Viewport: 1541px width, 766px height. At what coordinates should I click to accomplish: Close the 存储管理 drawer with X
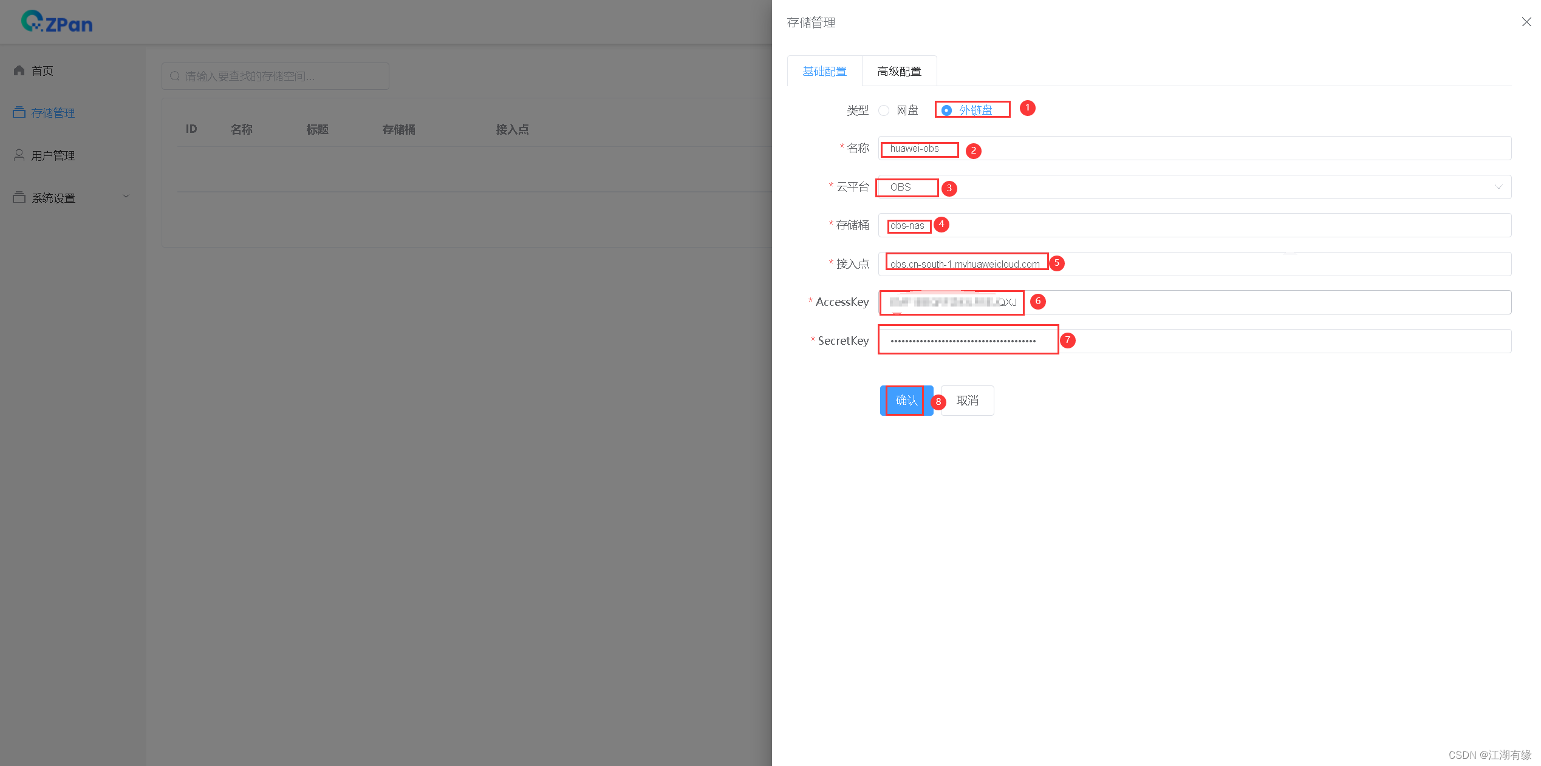pyautogui.click(x=1526, y=22)
